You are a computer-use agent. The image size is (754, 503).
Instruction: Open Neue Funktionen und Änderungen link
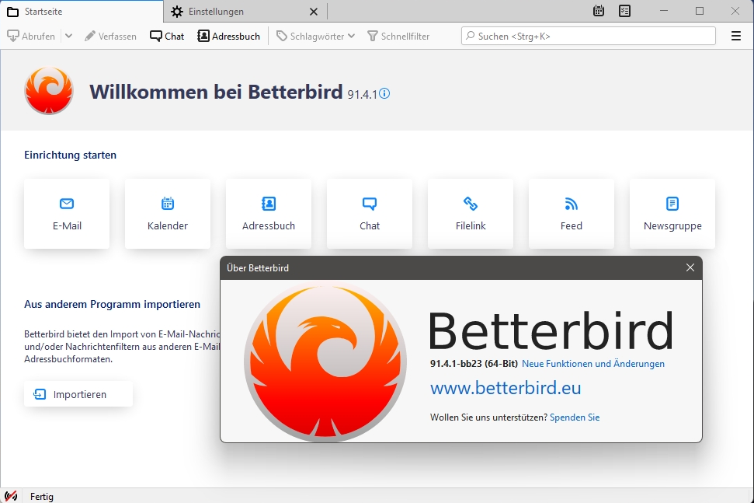[x=593, y=364]
